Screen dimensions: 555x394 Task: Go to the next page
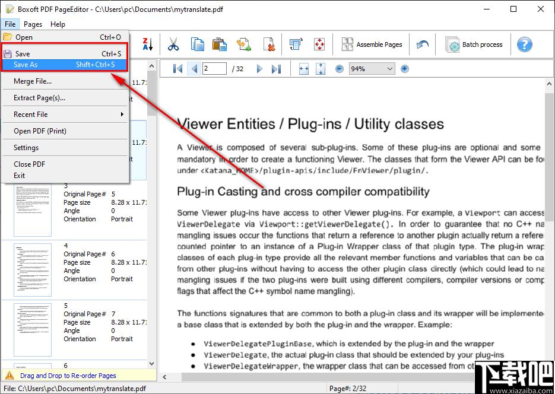[x=259, y=69]
